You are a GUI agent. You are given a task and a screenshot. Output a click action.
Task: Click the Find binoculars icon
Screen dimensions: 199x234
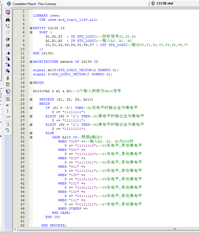[8, 20]
